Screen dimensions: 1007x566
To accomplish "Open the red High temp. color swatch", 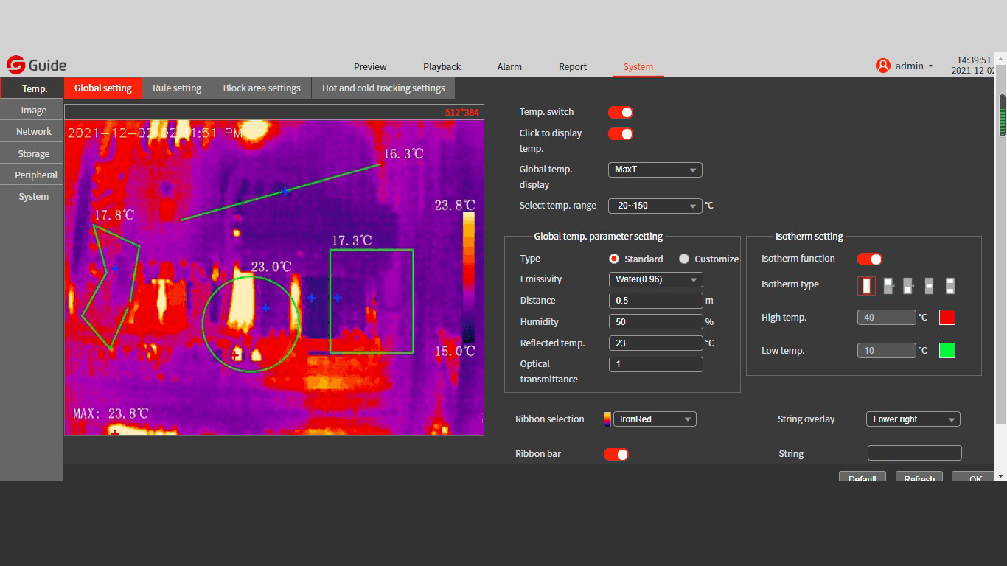I will (947, 318).
